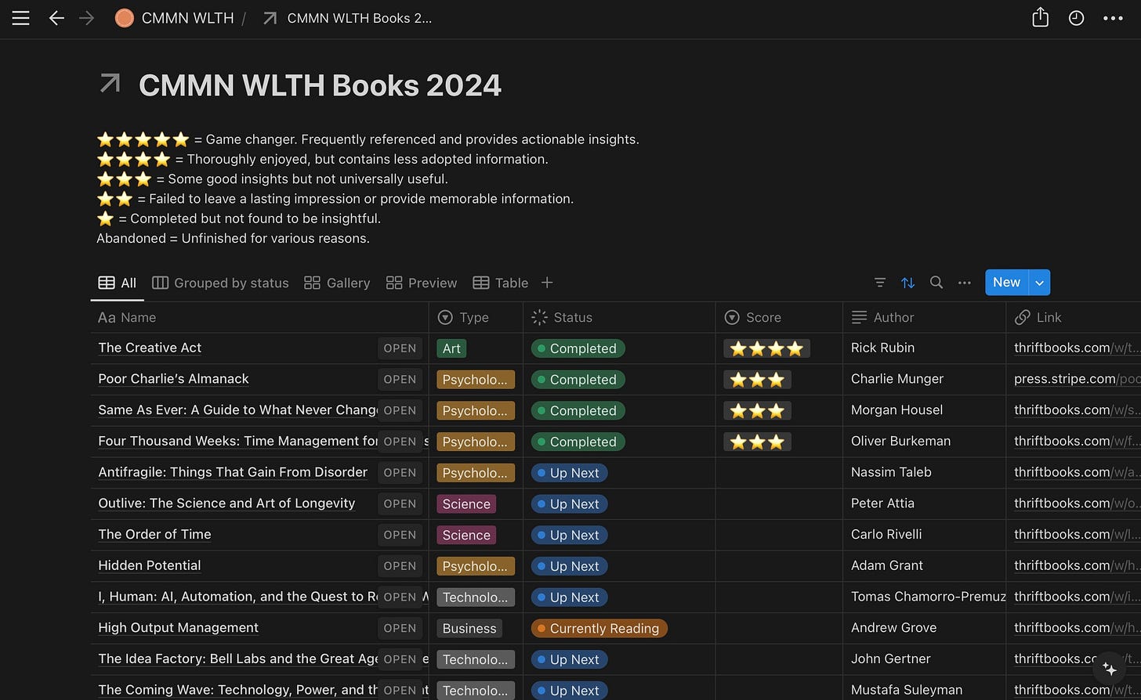Screen dimensions: 1141x700
Task: Click OPEN on The Order of Time row
Action: click(x=400, y=535)
